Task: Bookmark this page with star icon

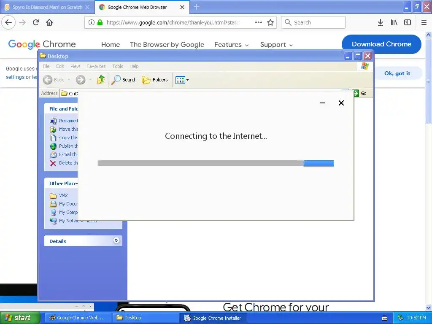Action: point(270,22)
